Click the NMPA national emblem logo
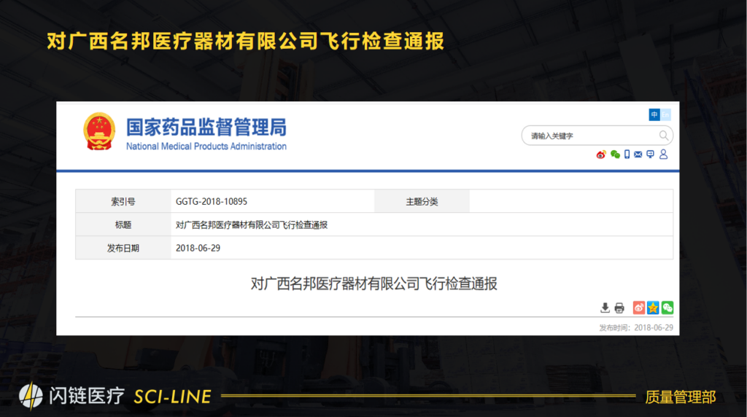 pos(99,131)
